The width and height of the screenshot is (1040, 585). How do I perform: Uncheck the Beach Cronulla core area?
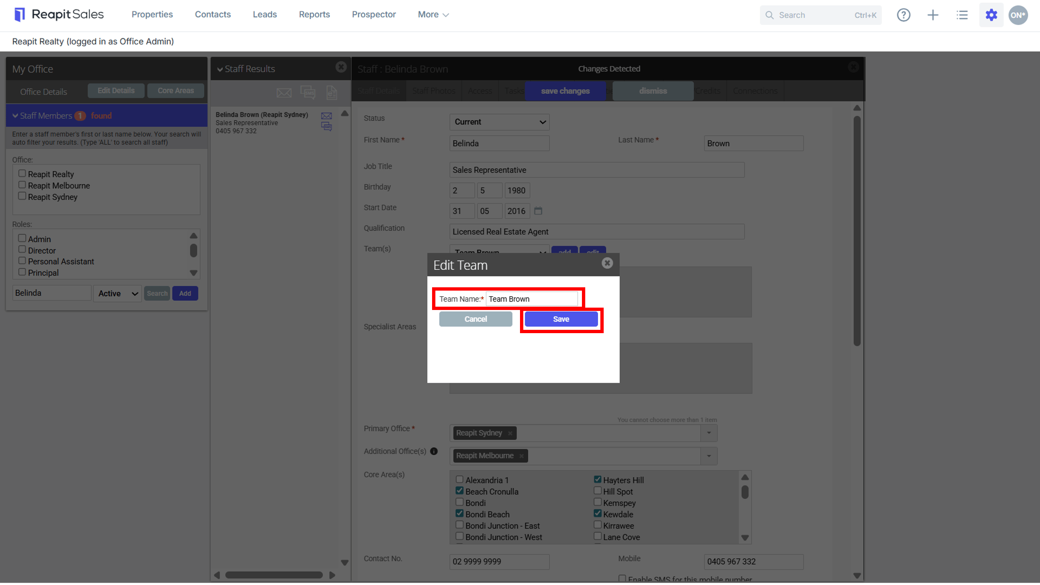point(459,490)
